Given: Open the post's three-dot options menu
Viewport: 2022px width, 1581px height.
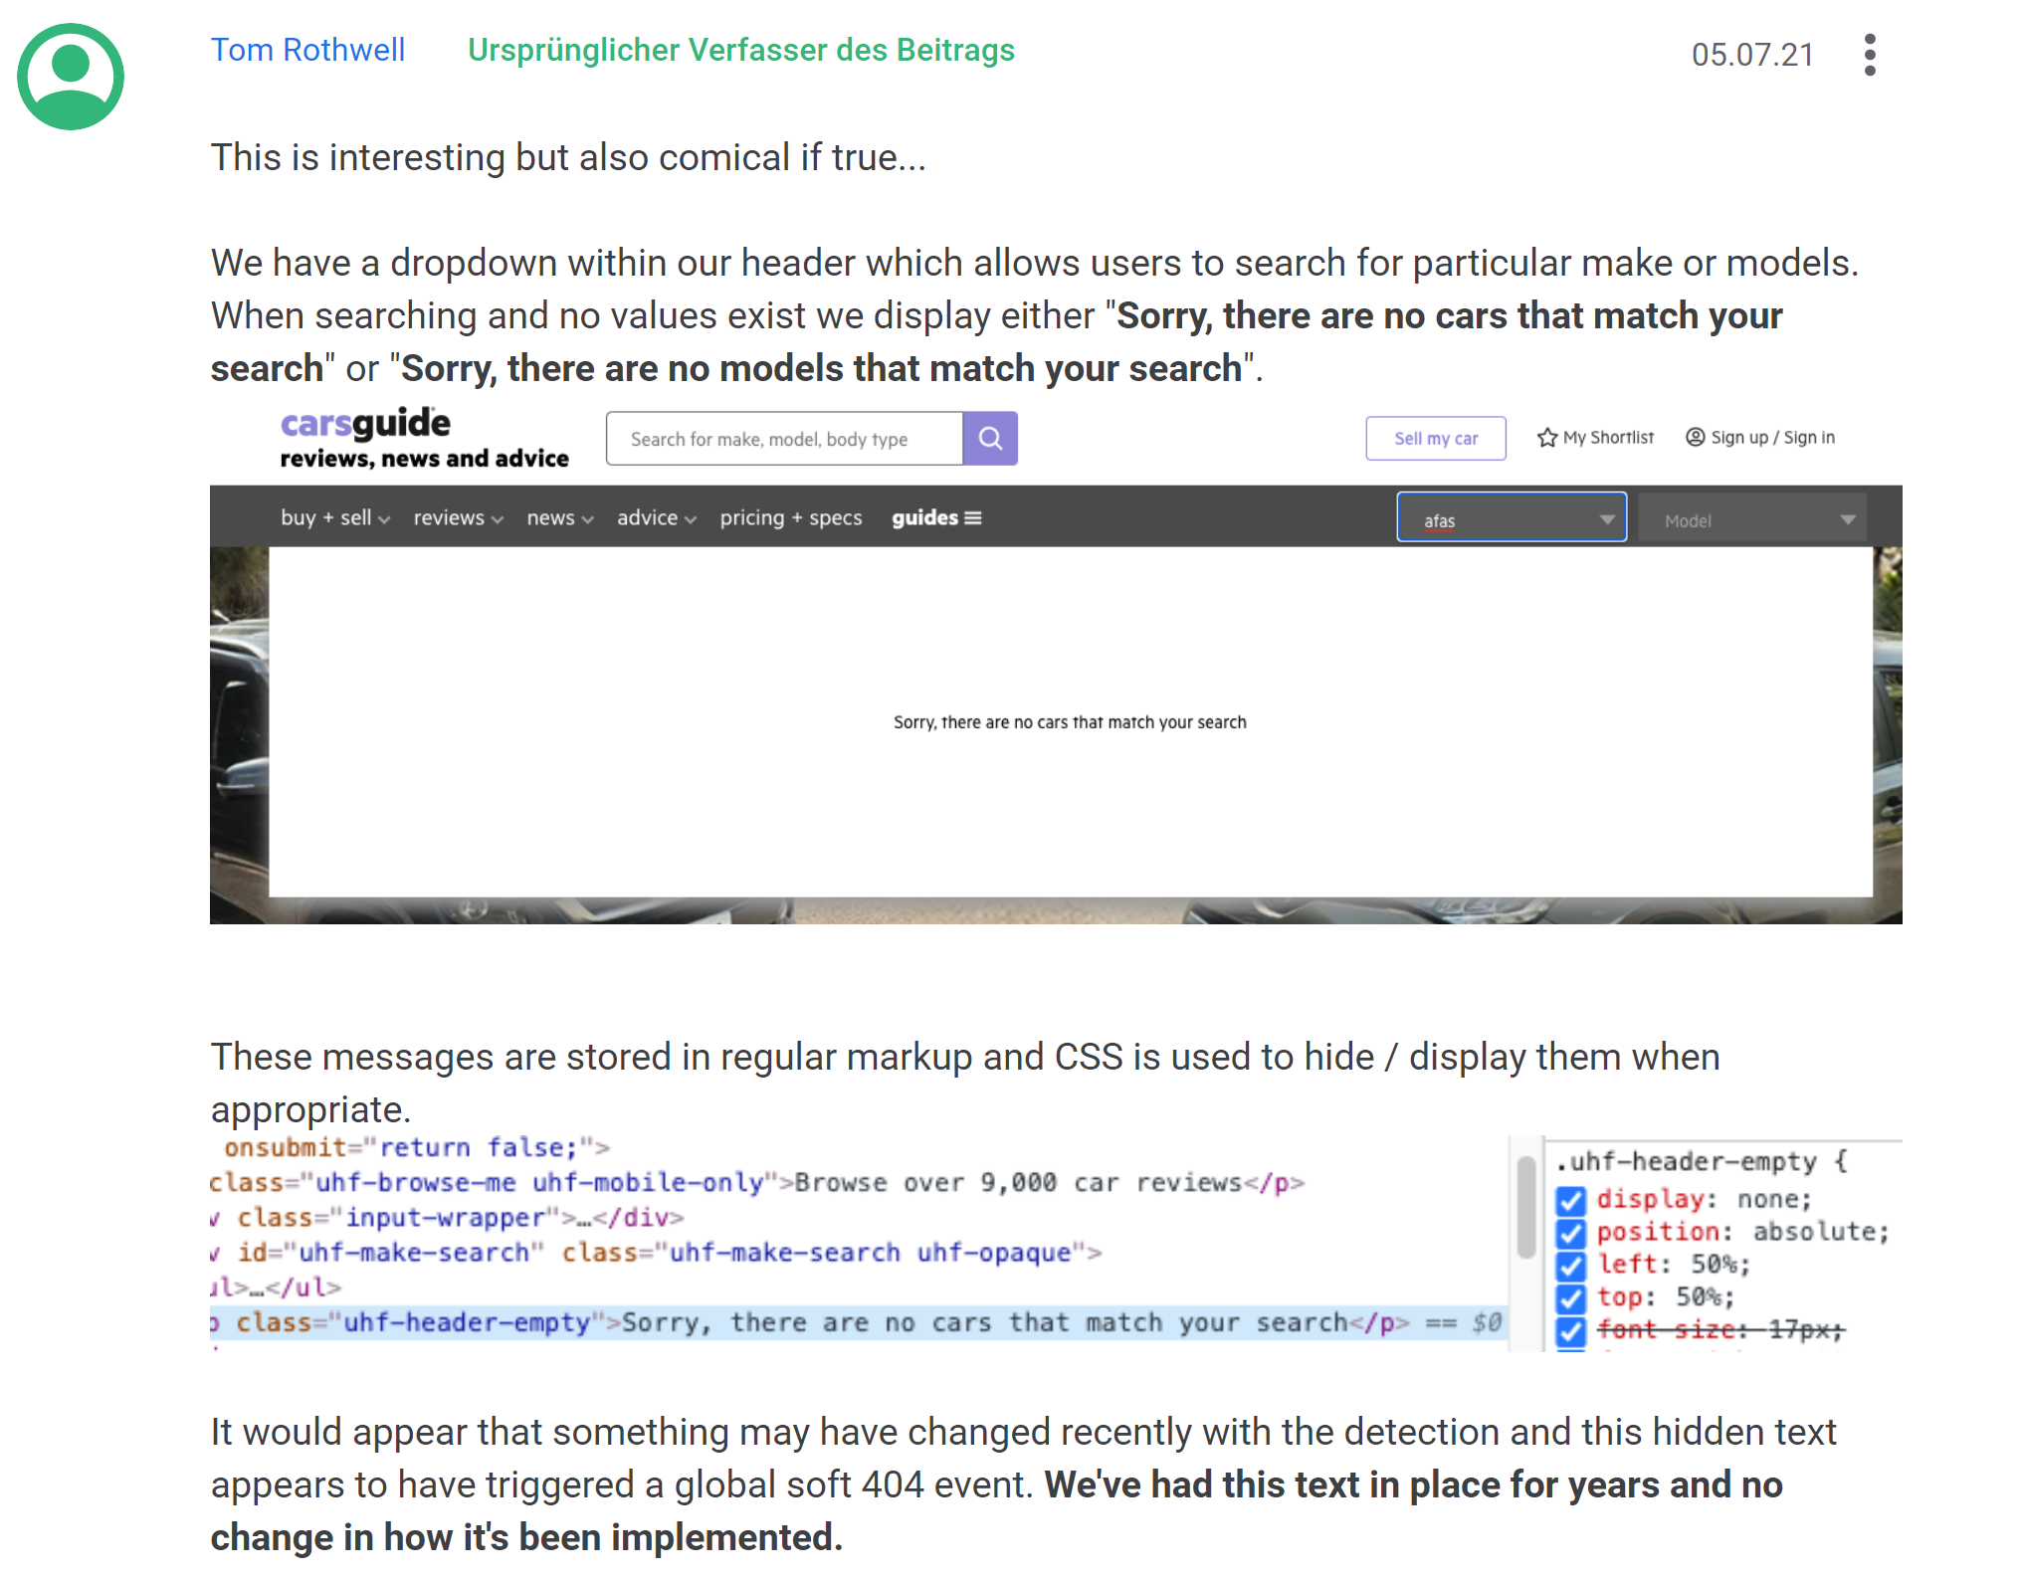Looking at the screenshot, I should click(x=1870, y=55).
